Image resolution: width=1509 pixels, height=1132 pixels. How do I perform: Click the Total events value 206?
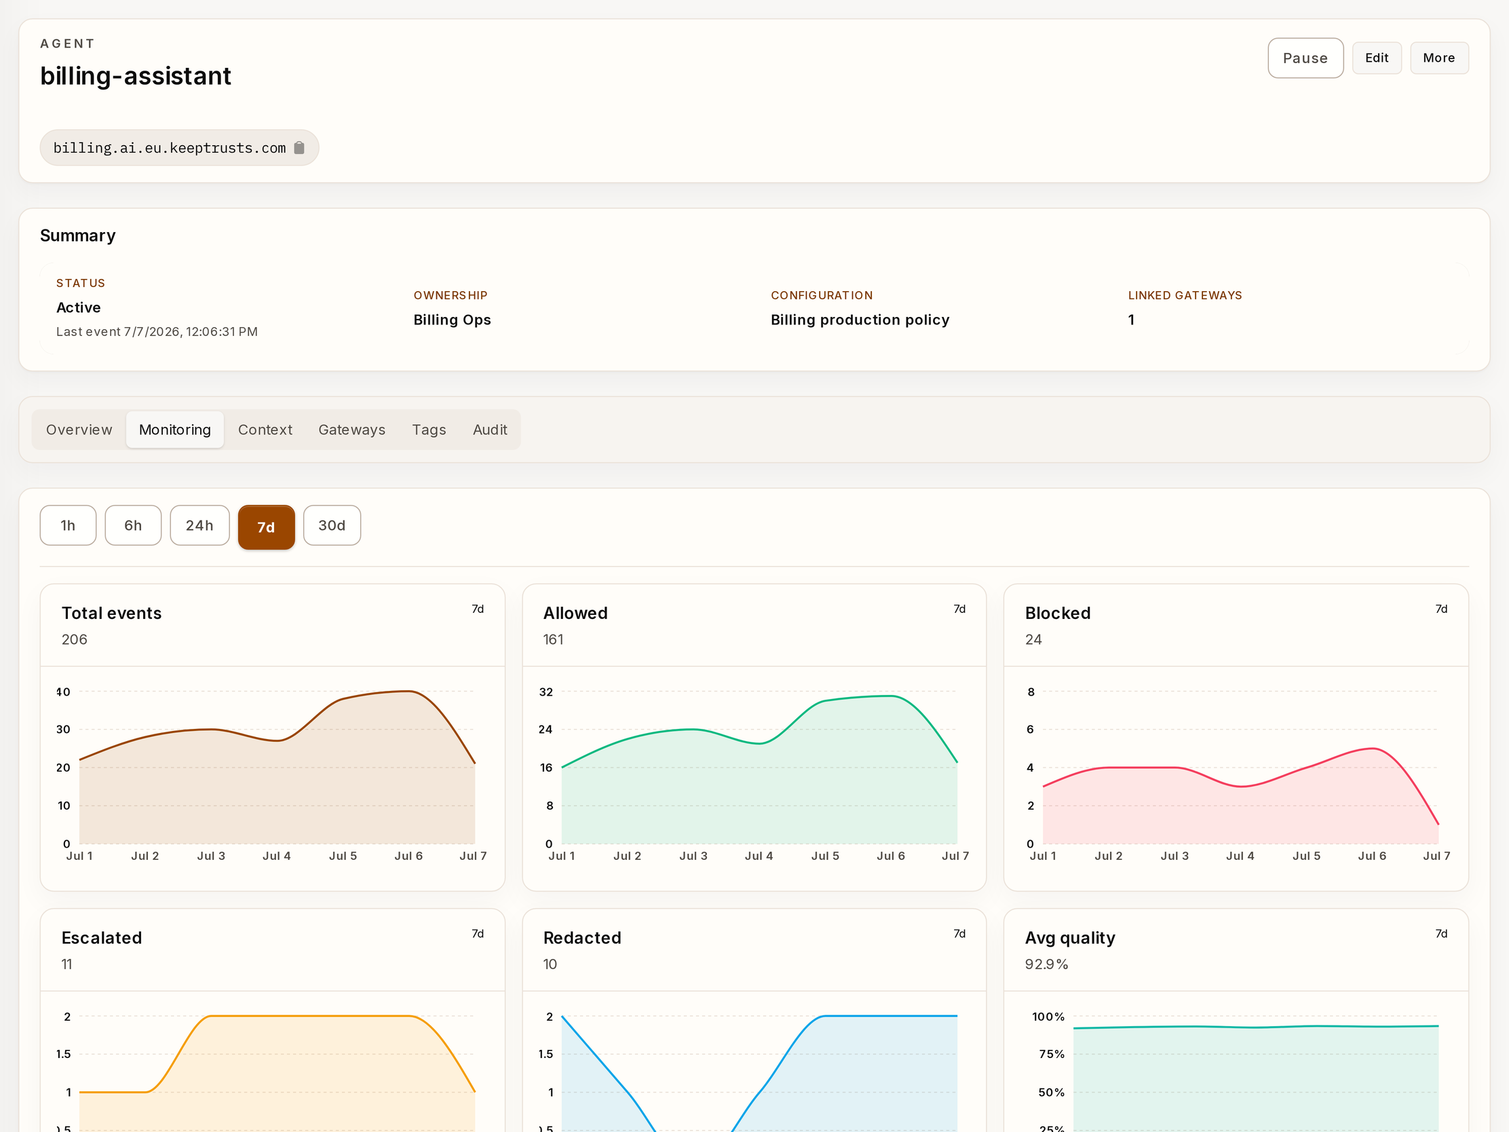75,639
